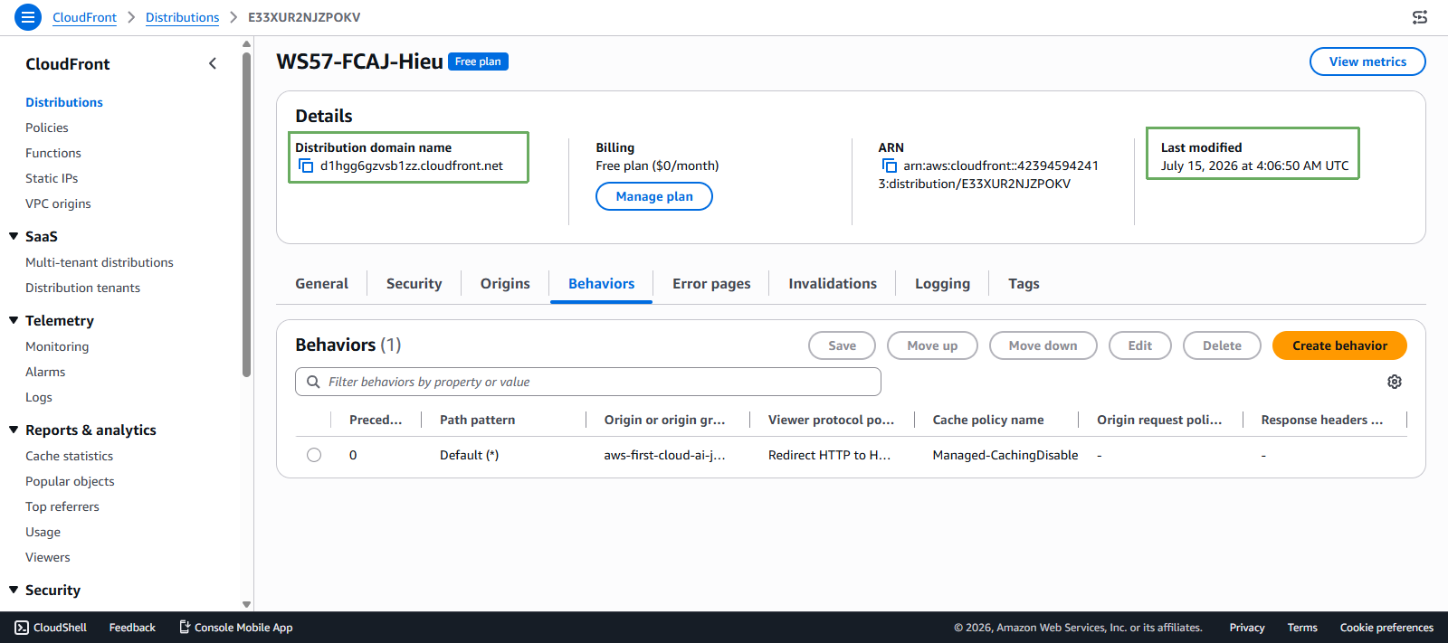Image resolution: width=1448 pixels, height=643 pixels.
Task: Open Functions in the sidebar
Action: pos(53,153)
